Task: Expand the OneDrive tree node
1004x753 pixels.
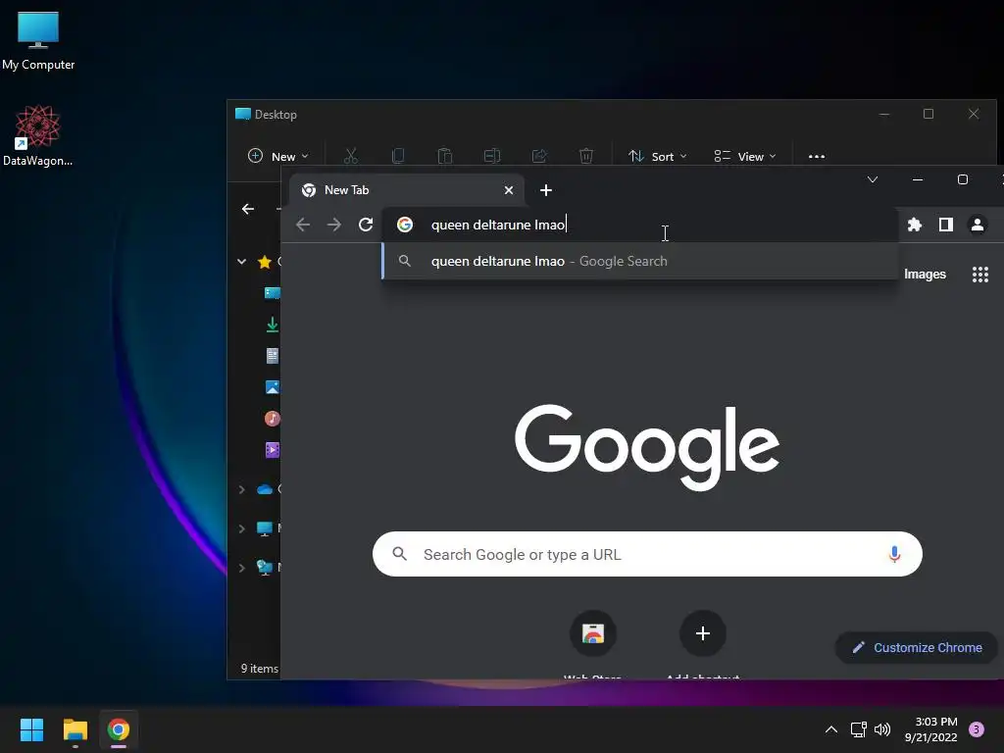Action: pos(241,490)
